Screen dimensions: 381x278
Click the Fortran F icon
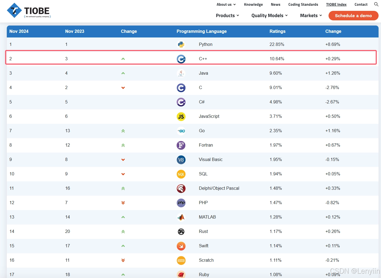coord(181,145)
